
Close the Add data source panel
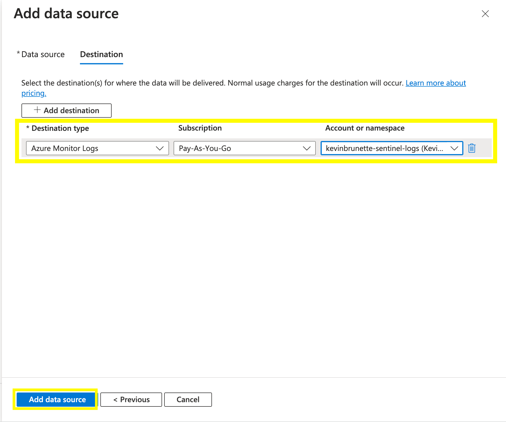[x=485, y=14]
